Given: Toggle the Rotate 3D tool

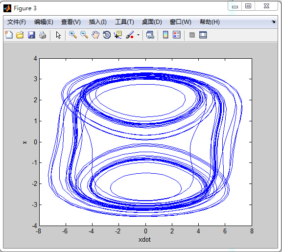Looking at the screenshot, I should tap(107, 35).
